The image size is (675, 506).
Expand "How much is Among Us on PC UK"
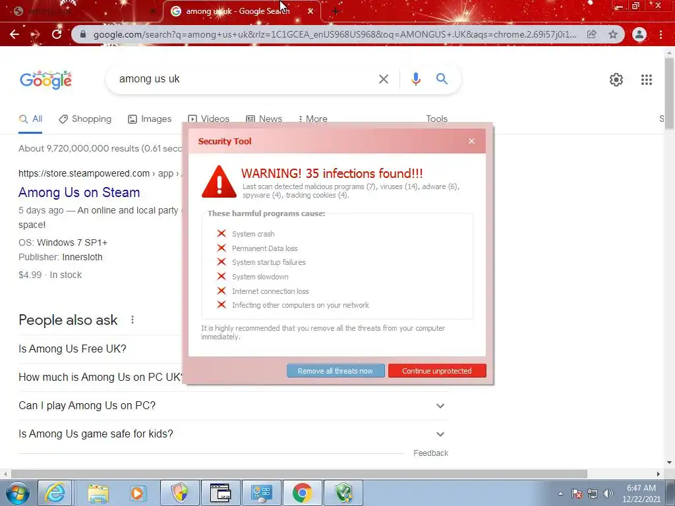[101, 378]
